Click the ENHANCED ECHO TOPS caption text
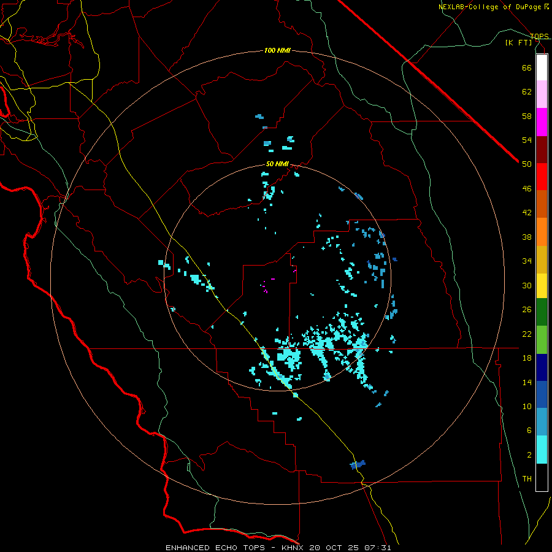This screenshot has width=552, height=552. coord(215,548)
